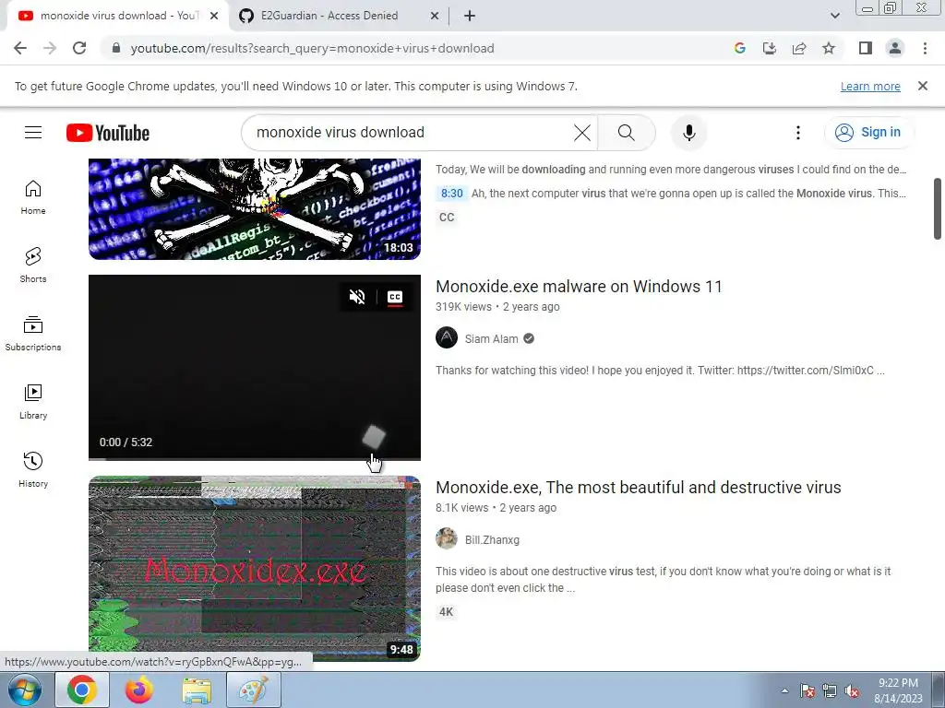
Task: Click the share page icon
Action: tap(799, 48)
